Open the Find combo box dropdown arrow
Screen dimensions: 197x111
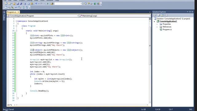click(81, 4)
